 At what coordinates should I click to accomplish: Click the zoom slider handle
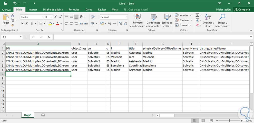pos(229,121)
